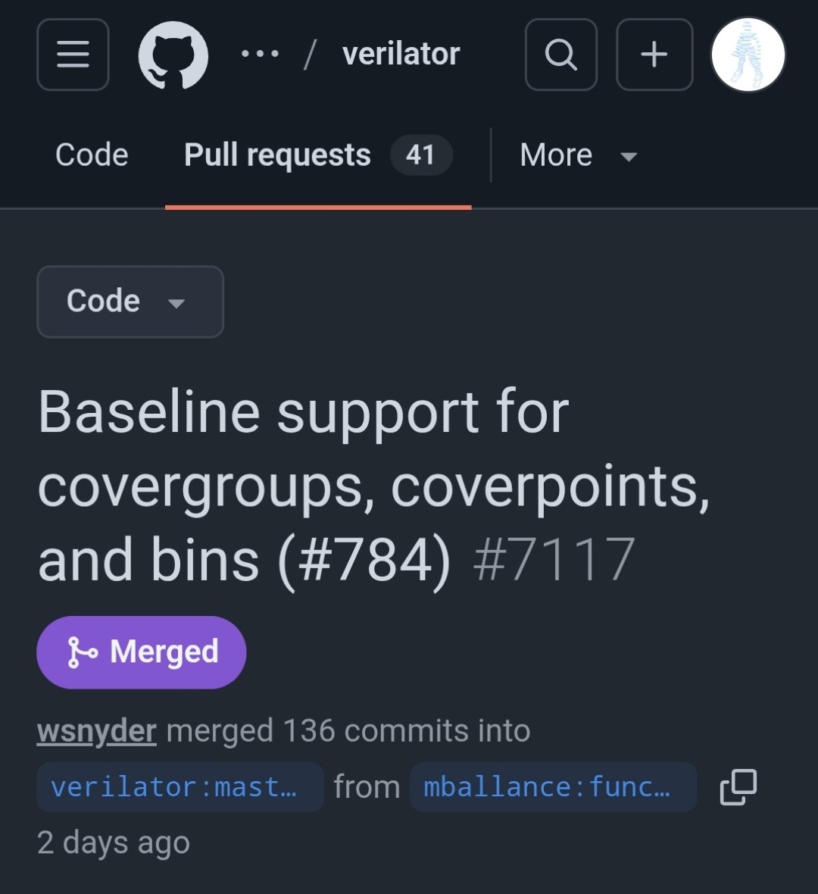Screen dimensions: 818x894
Task: Copy the head branch name icon
Action: click(x=738, y=787)
